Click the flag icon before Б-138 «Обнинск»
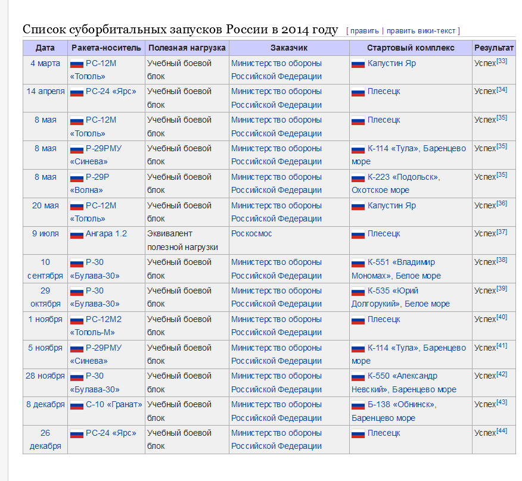The width and height of the screenshot is (522, 481). pyautogui.click(x=358, y=405)
